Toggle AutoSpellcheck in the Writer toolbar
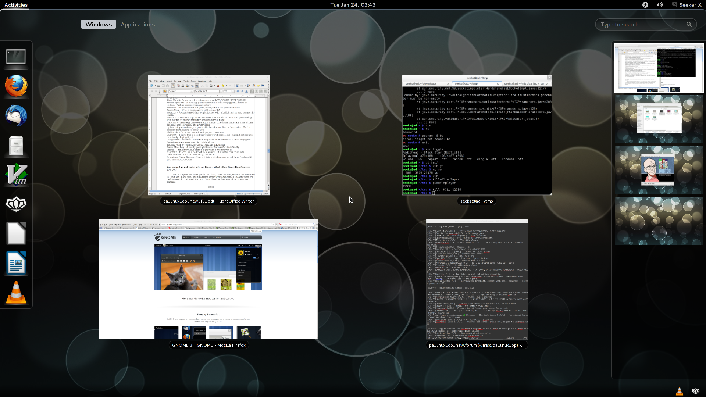Viewport: 706px width, 397px height. coord(197,86)
